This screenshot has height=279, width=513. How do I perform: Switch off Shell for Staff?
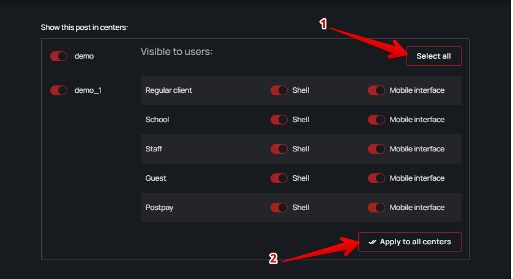[279, 149]
